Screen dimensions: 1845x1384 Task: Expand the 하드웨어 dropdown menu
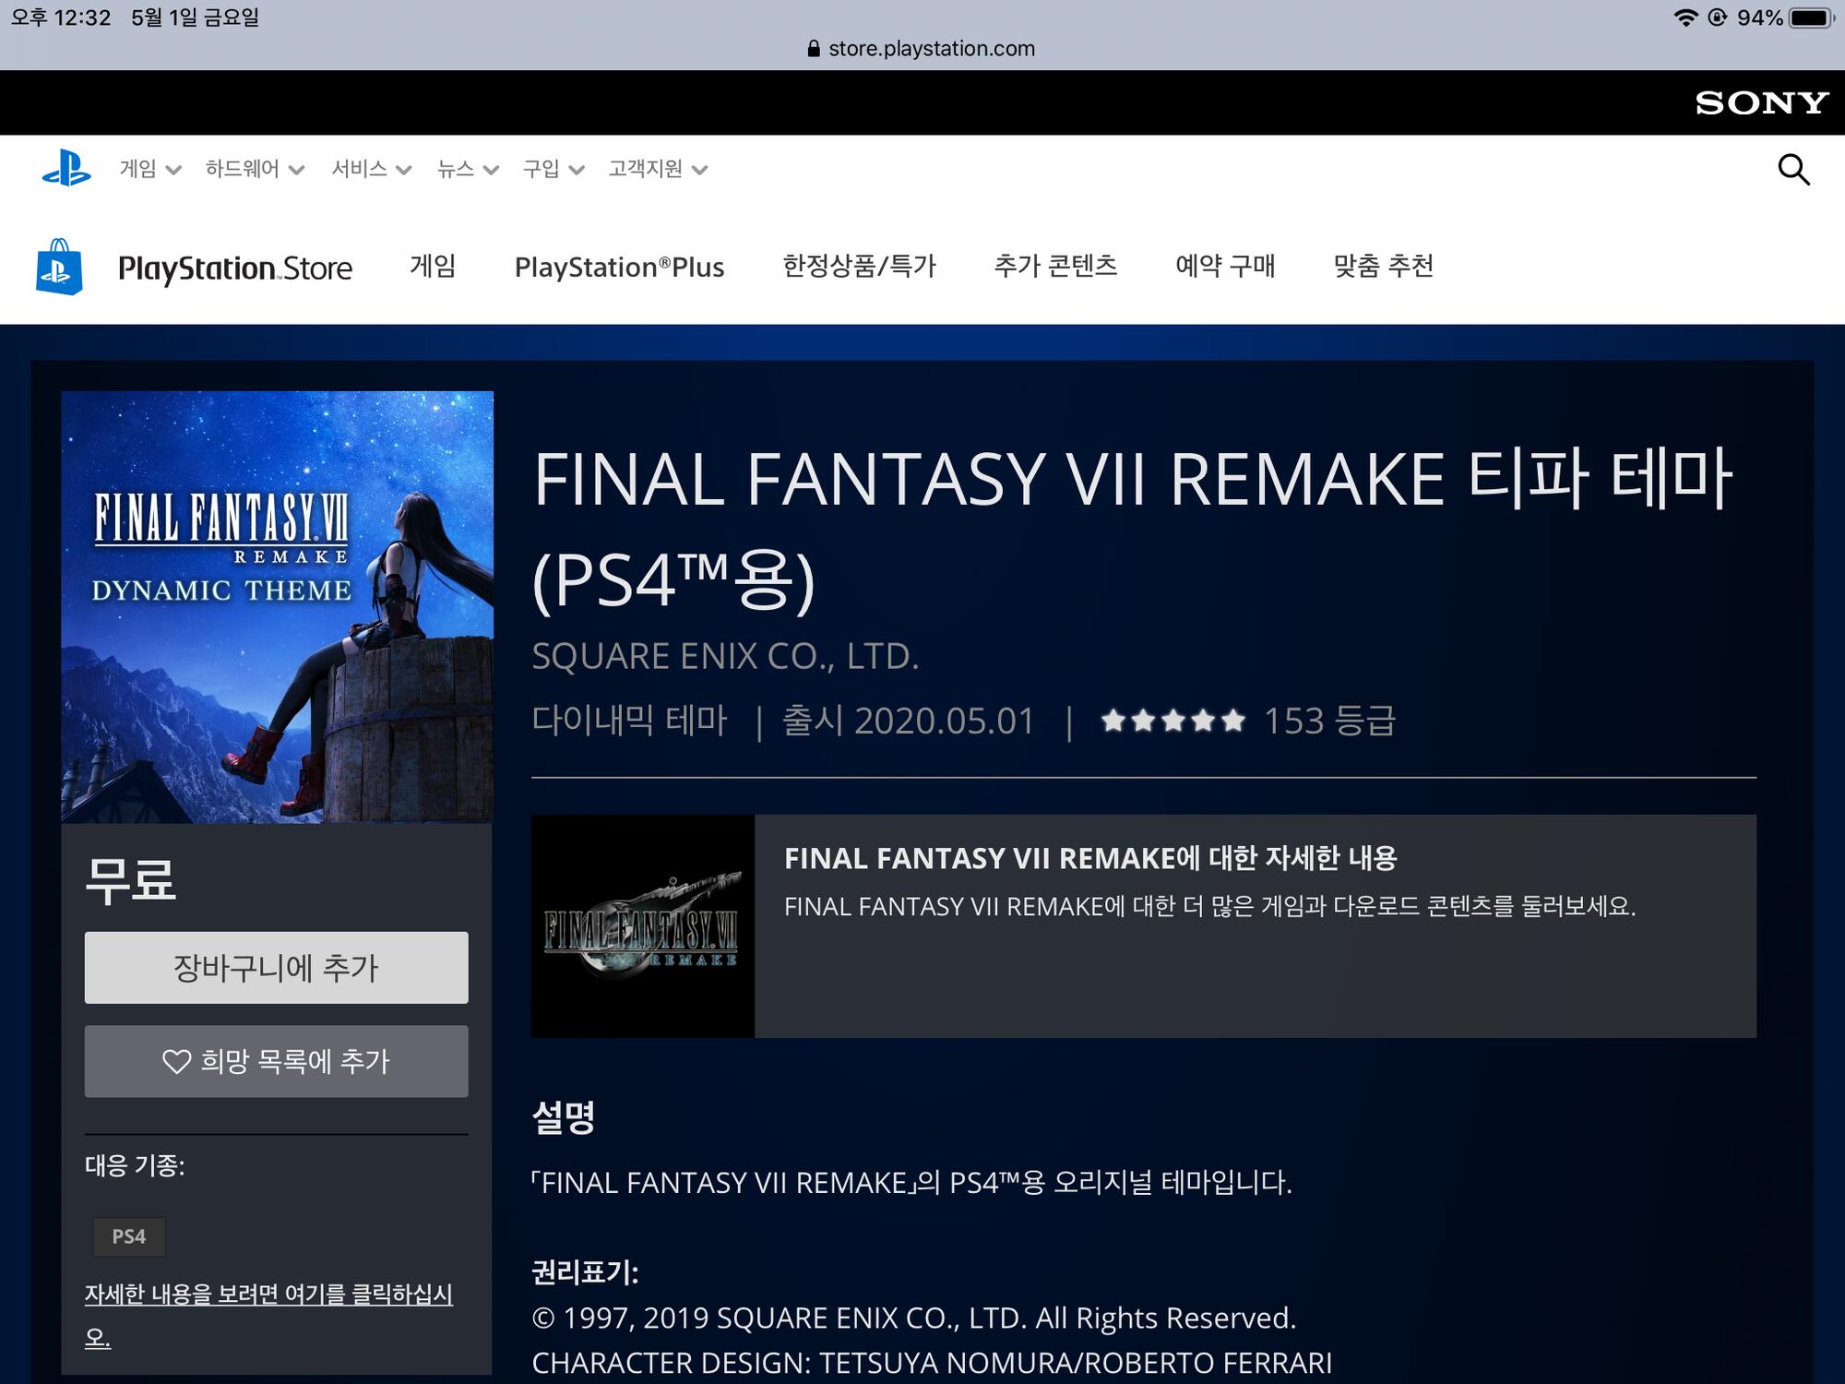click(x=254, y=169)
